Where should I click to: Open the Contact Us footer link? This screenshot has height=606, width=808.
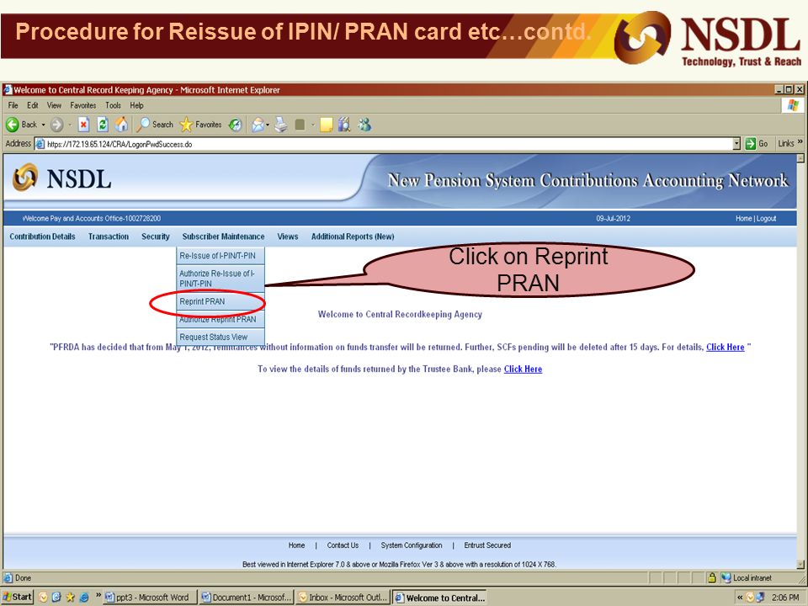click(343, 545)
